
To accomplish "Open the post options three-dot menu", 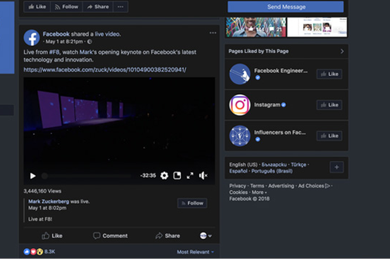I will click(213, 33).
